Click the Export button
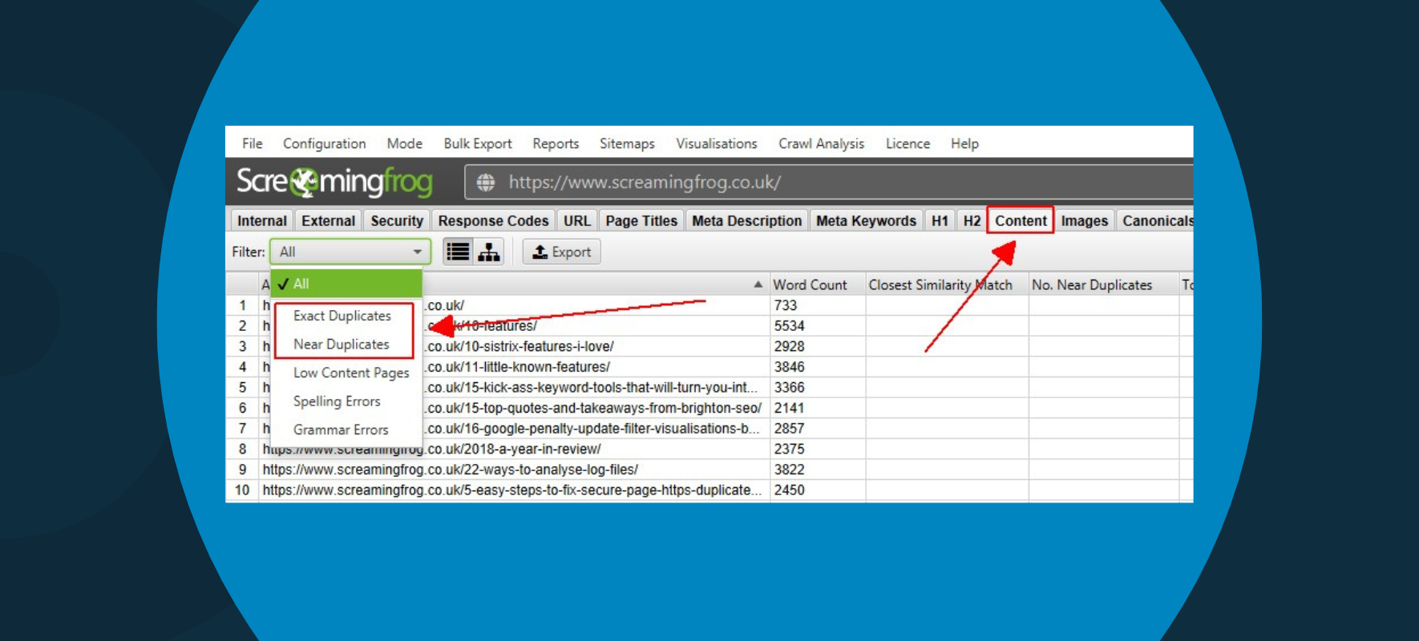 [x=561, y=252]
